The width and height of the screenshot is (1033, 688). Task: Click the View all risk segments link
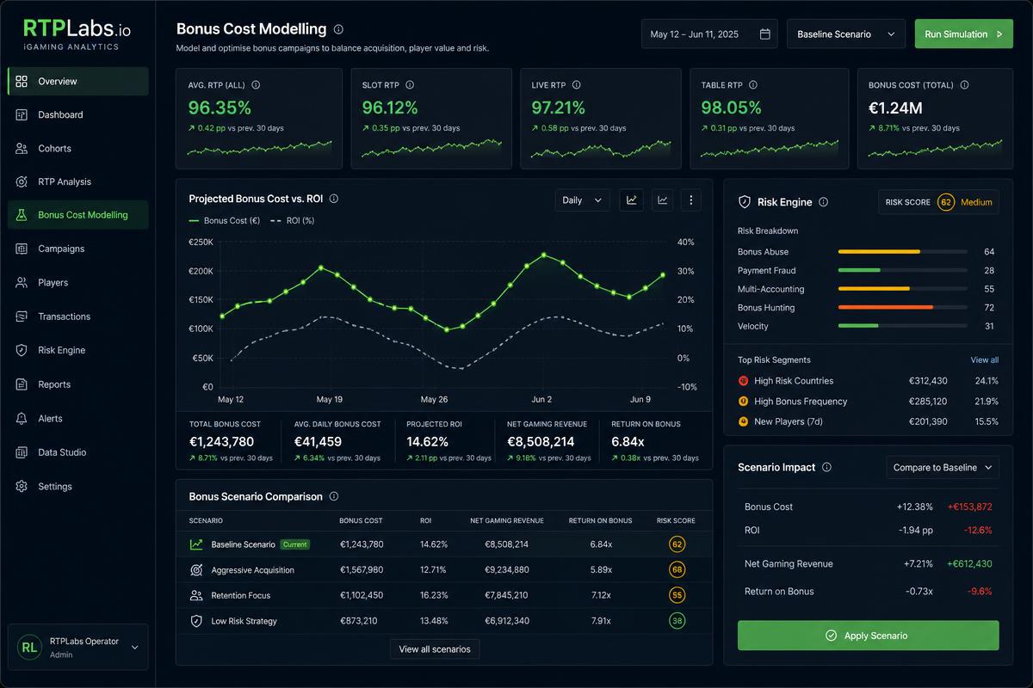tap(985, 360)
